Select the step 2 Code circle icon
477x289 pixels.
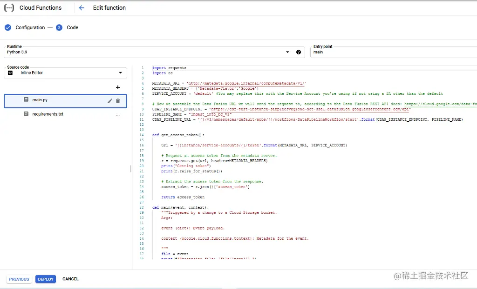click(x=59, y=27)
